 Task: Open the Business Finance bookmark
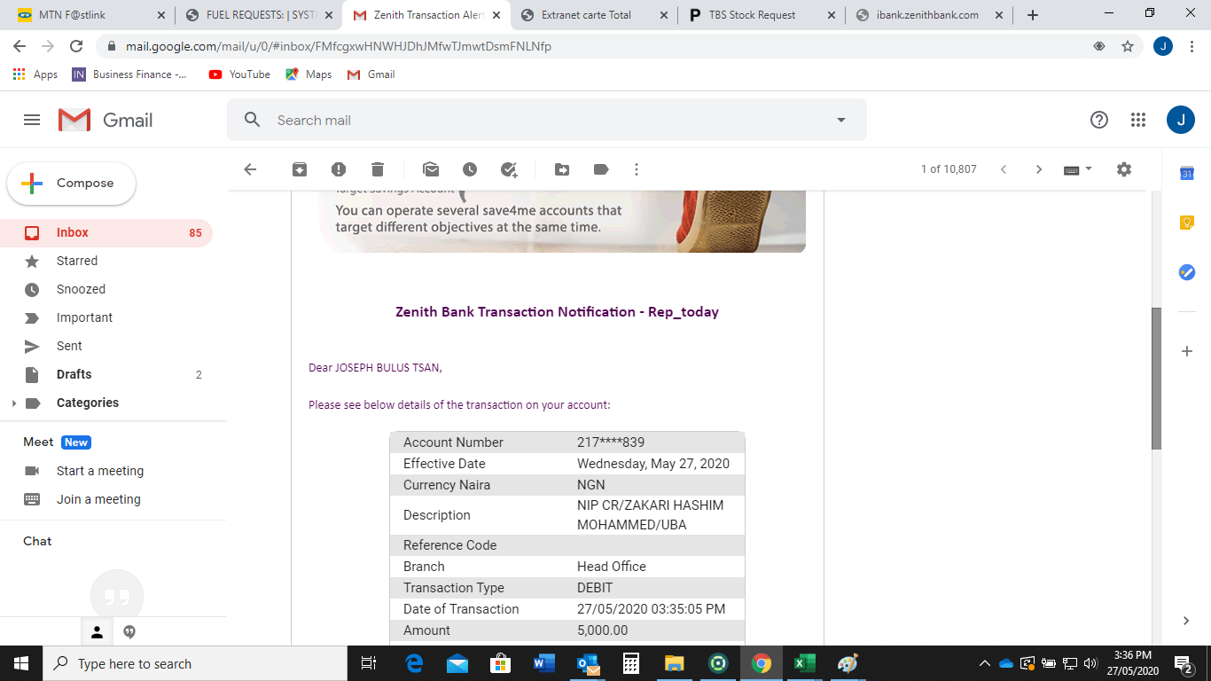129,74
